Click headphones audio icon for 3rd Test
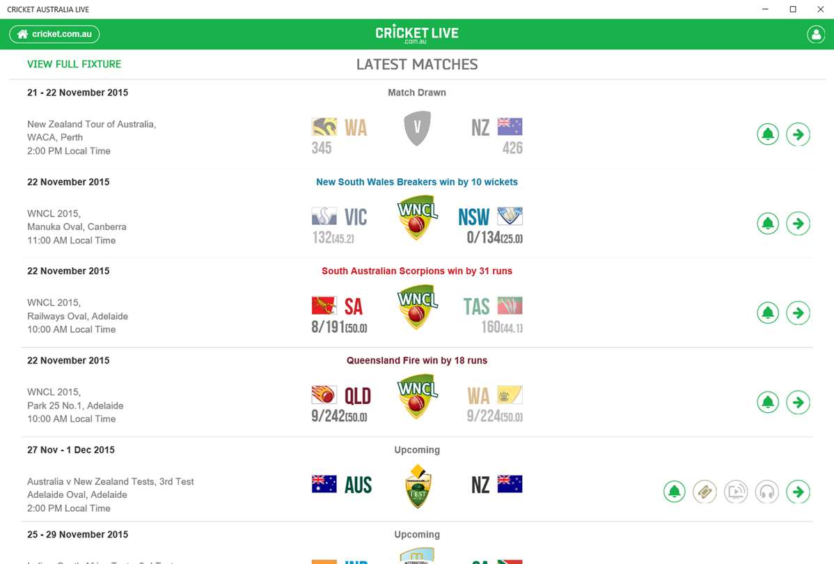 click(x=766, y=492)
